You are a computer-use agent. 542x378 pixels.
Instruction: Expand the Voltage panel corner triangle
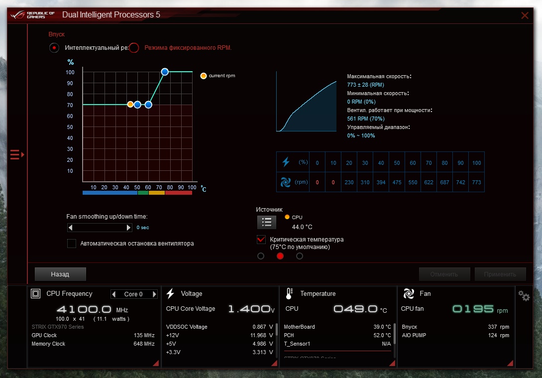coord(274,363)
